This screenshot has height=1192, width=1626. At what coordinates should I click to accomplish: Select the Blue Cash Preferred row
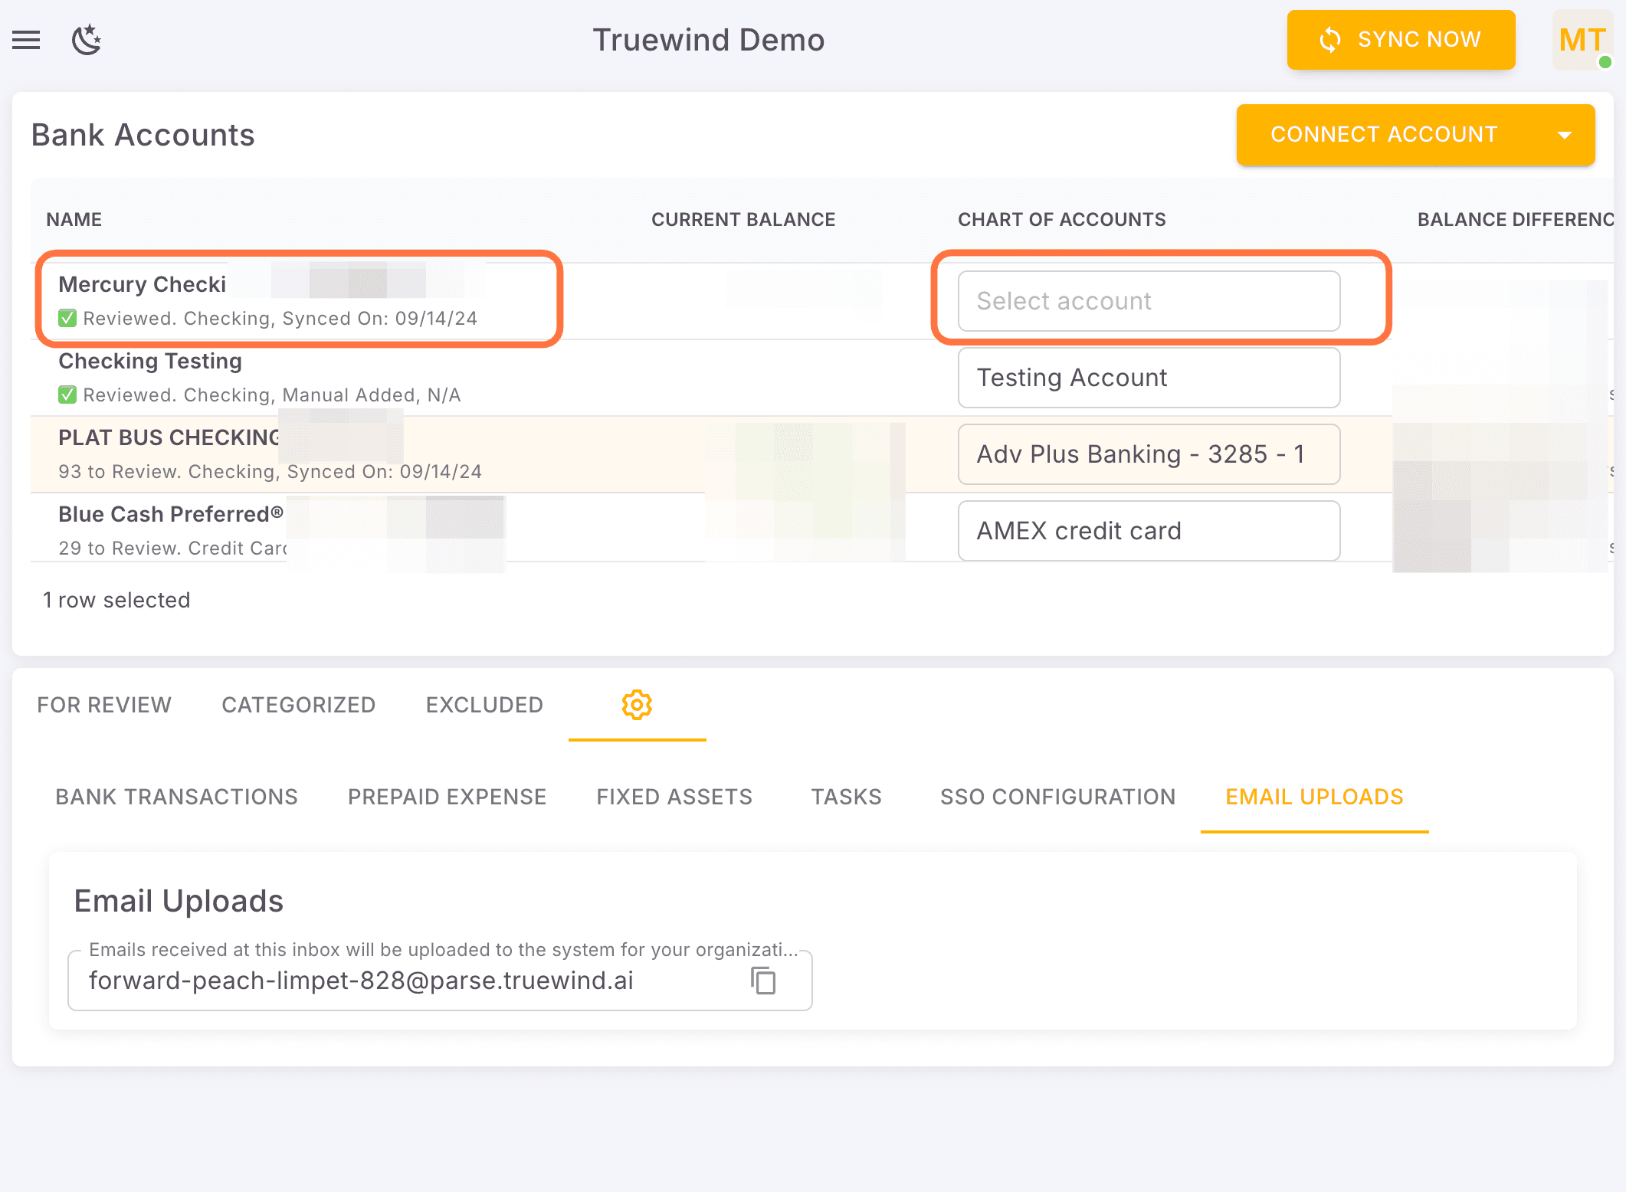(170, 514)
